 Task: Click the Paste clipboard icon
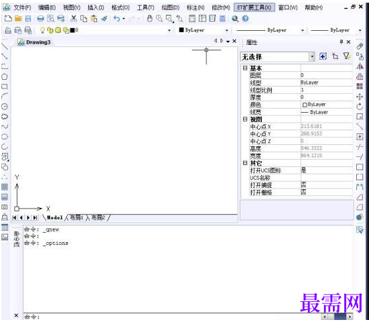pos(94,19)
